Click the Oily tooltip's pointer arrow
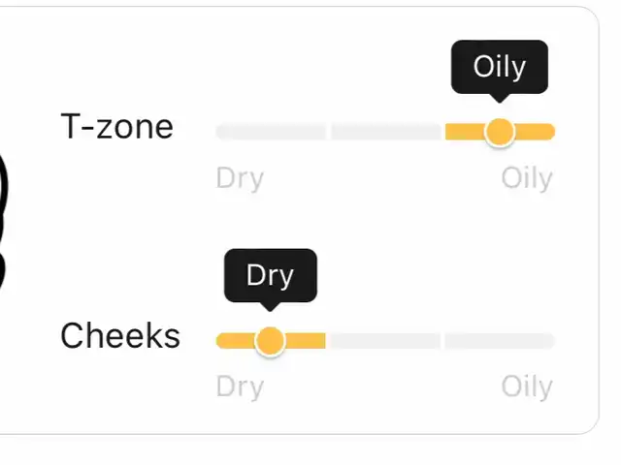The width and height of the screenshot is (621, 465). point(500,98)
